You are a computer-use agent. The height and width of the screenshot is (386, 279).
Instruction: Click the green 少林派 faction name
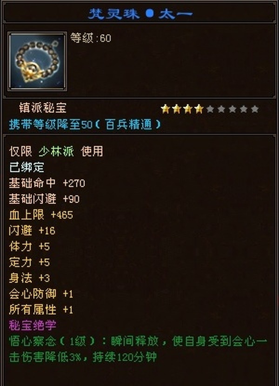(56, 151)
